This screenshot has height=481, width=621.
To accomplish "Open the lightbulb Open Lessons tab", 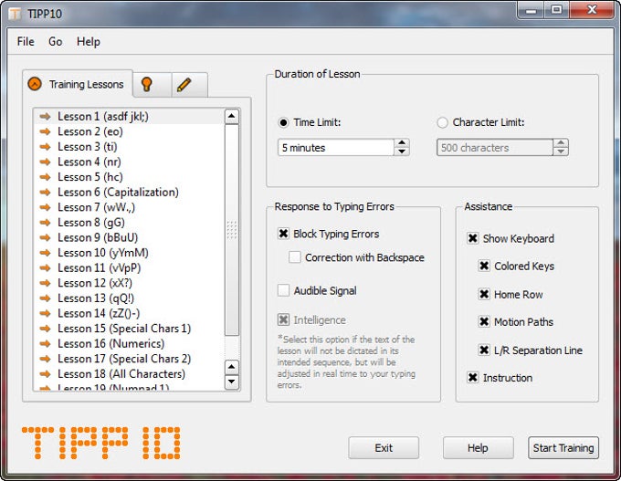I will tap(153, 85).
